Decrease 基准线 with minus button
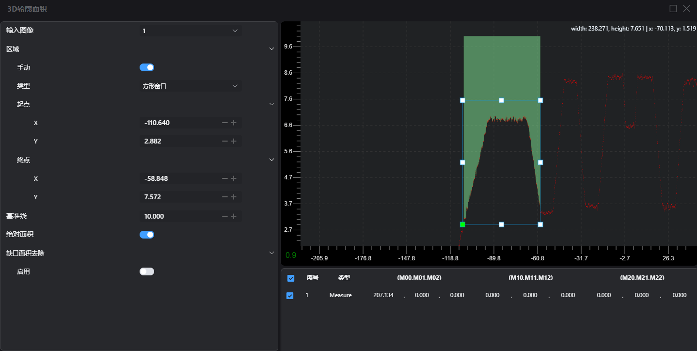 225,216
